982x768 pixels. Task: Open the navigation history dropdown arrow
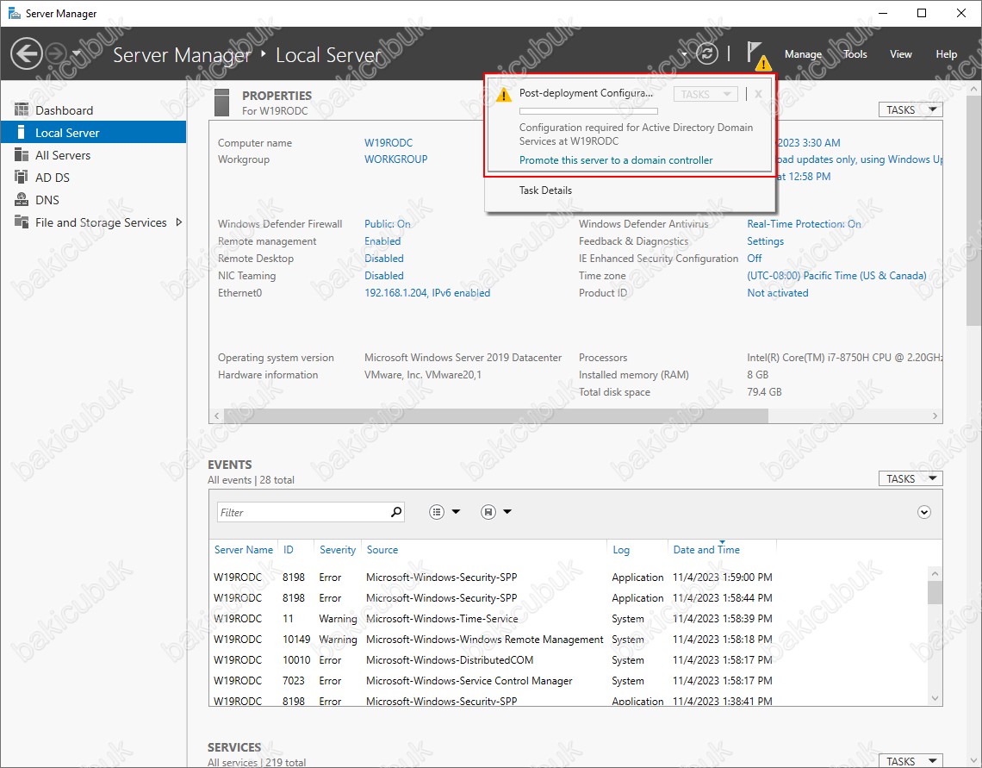77,53
